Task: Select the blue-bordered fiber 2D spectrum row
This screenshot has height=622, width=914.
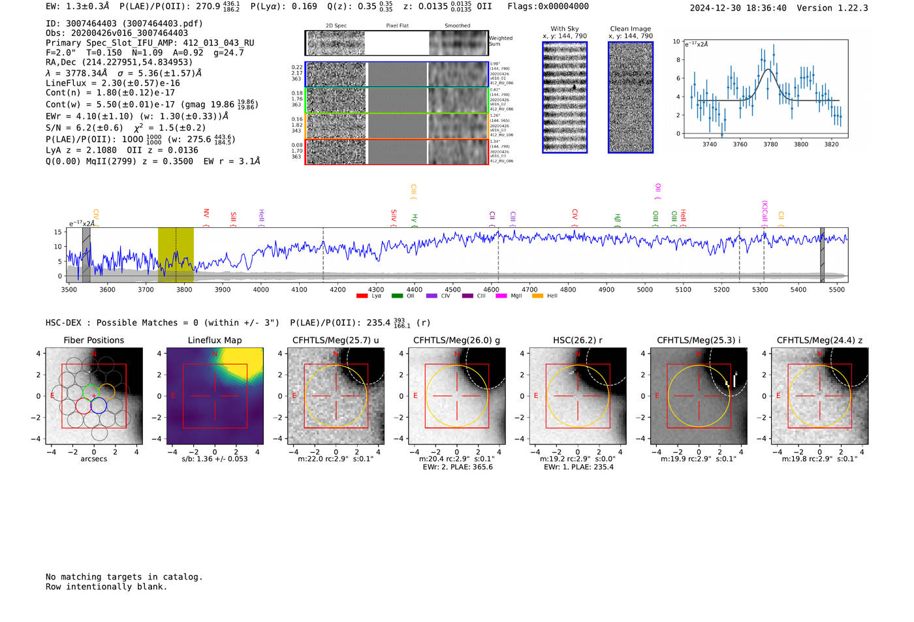Action: [397, 74]
